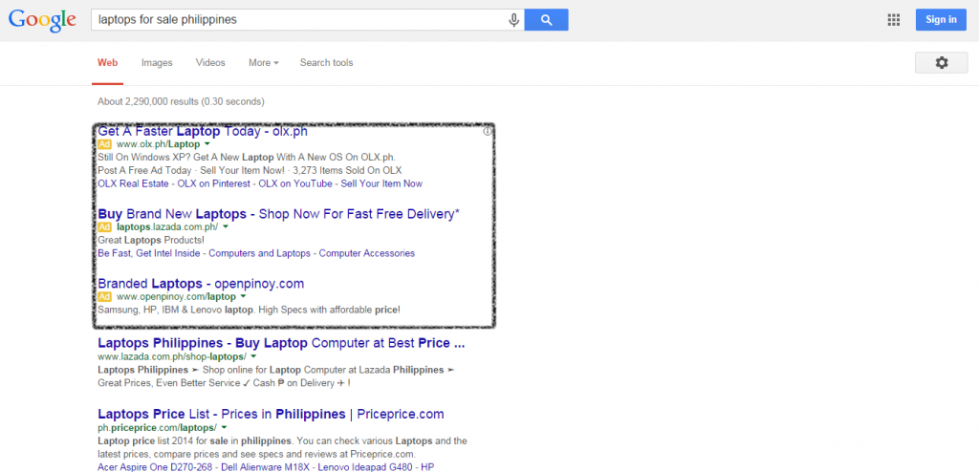Expand arrow next to www.openpinoy.com/laptop
The height and width of the screenshot is (472, 979).
tap(243, 296)
